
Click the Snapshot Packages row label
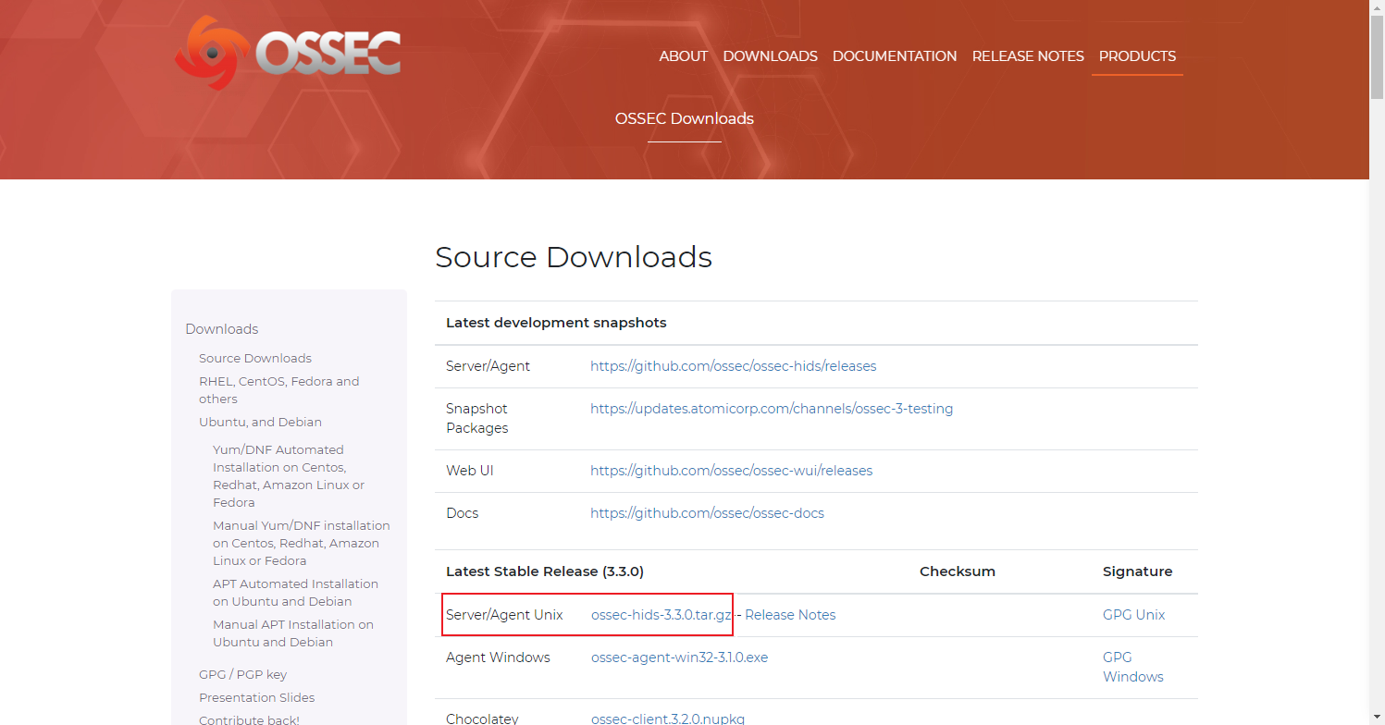pyautogui.click(x=477, y=418)
